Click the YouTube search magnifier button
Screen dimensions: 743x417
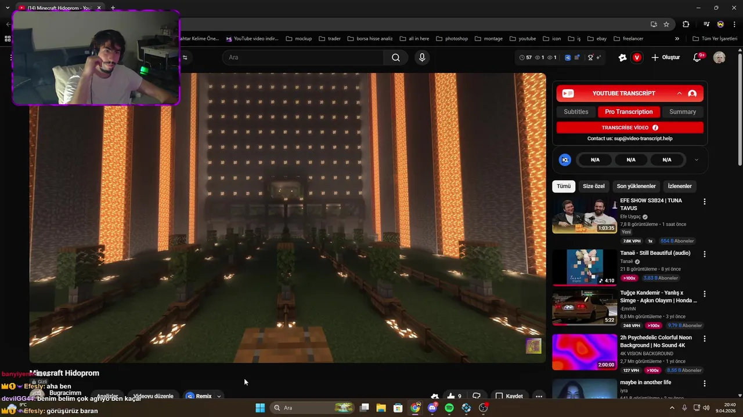(x=396, y=57)
